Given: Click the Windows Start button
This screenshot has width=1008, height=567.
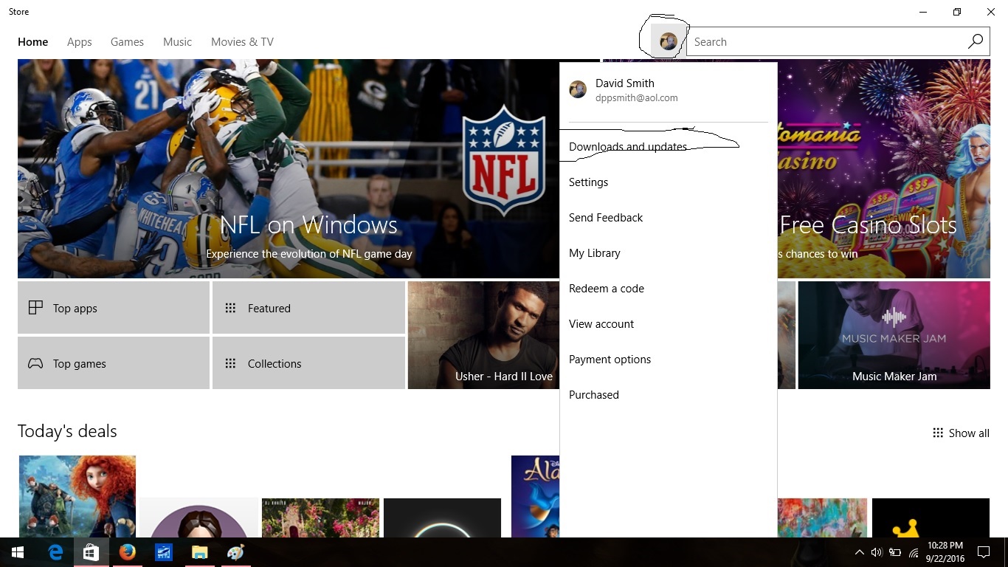Looking at the screenshot, I should click(18, 552).
